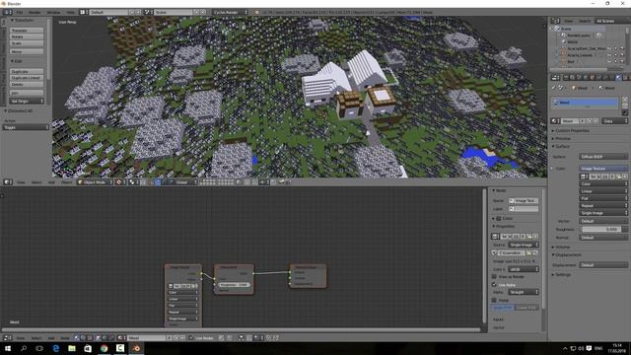Click the Mirror button

coord(27,51)
